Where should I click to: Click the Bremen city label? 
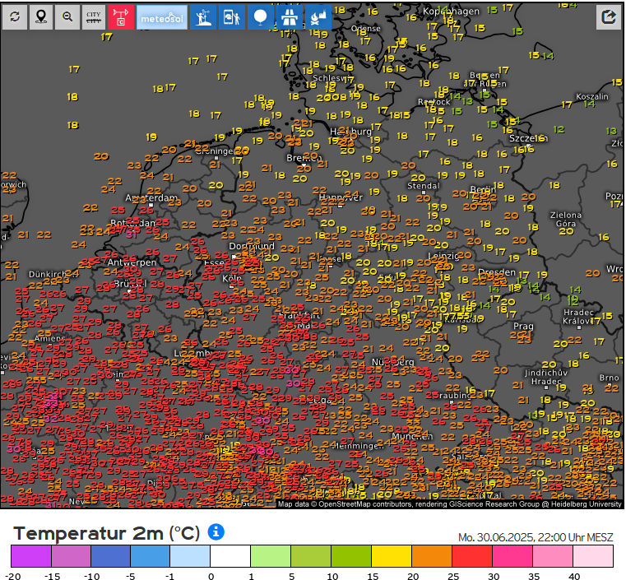pos(304,158)
